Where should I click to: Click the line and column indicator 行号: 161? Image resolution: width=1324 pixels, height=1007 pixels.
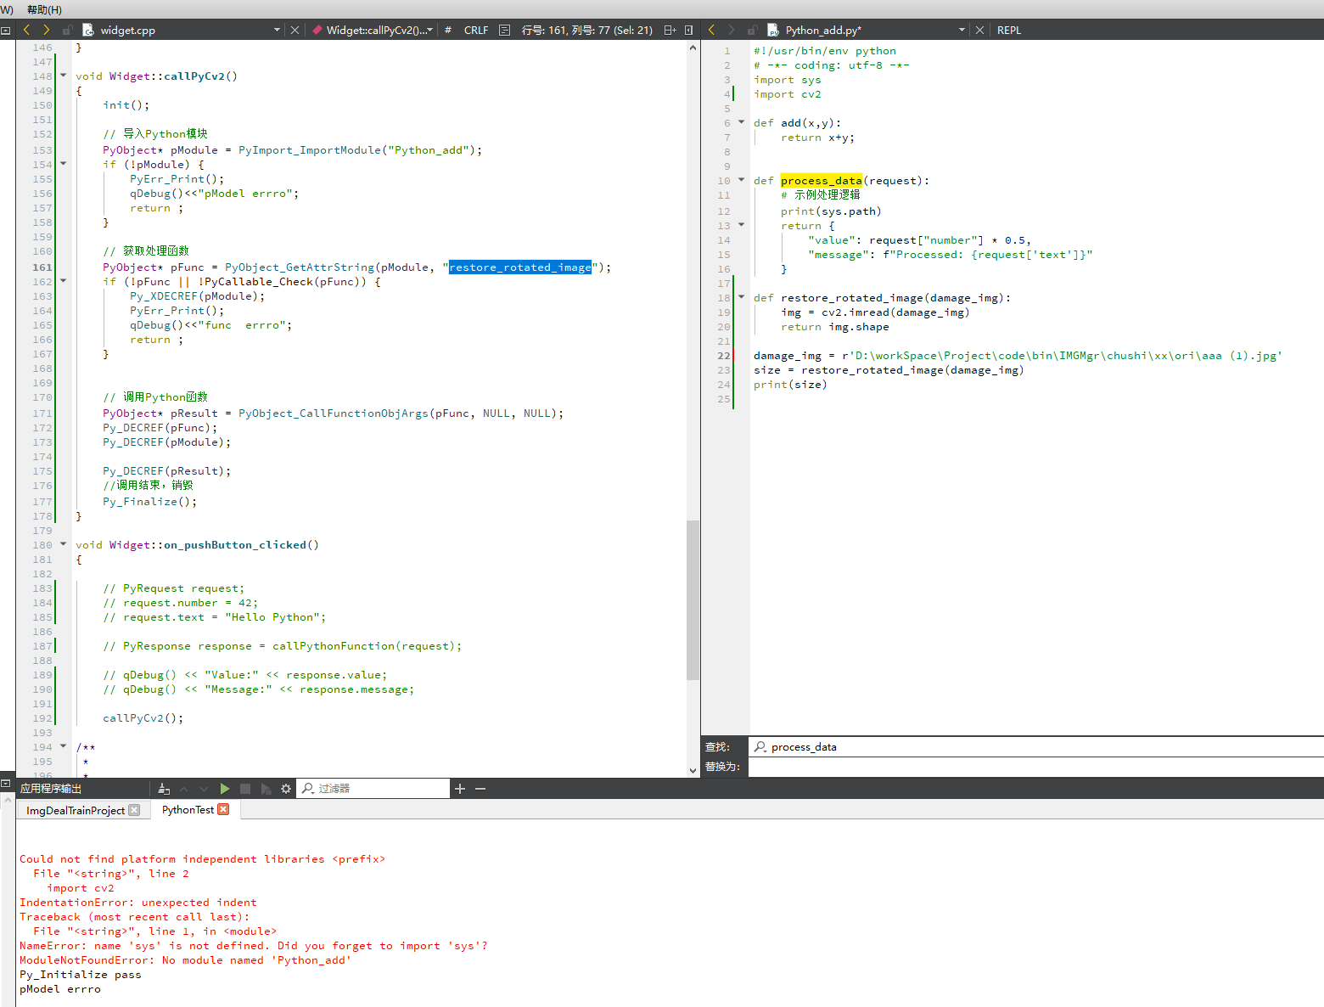tap(586, 30)
